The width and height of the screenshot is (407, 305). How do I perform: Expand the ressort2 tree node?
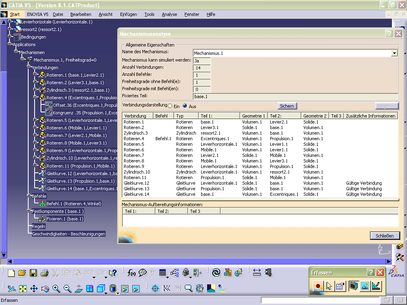[x=10, y=29]
